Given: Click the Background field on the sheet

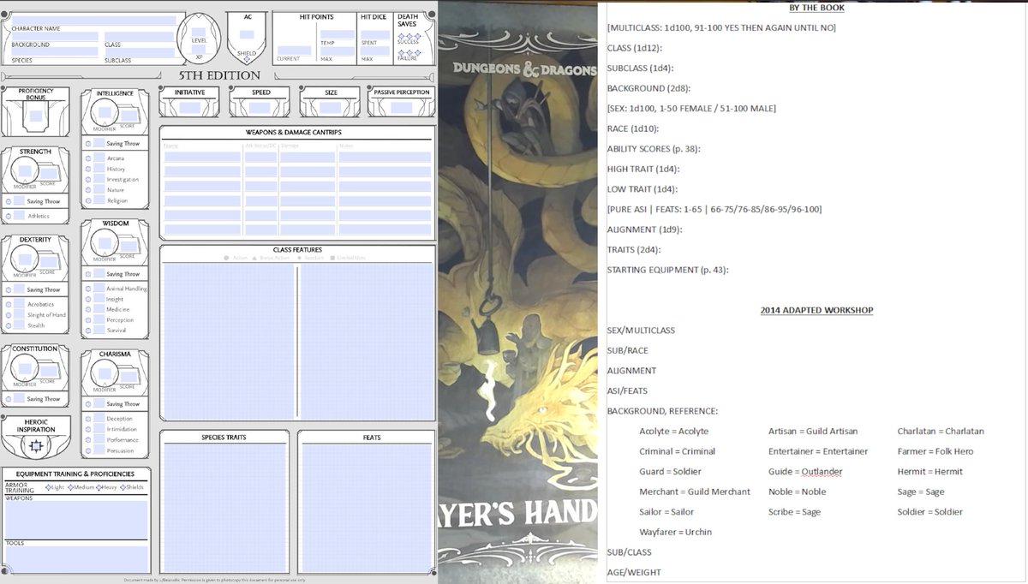Looking at the screenshot, I should (x=54, y=37).
